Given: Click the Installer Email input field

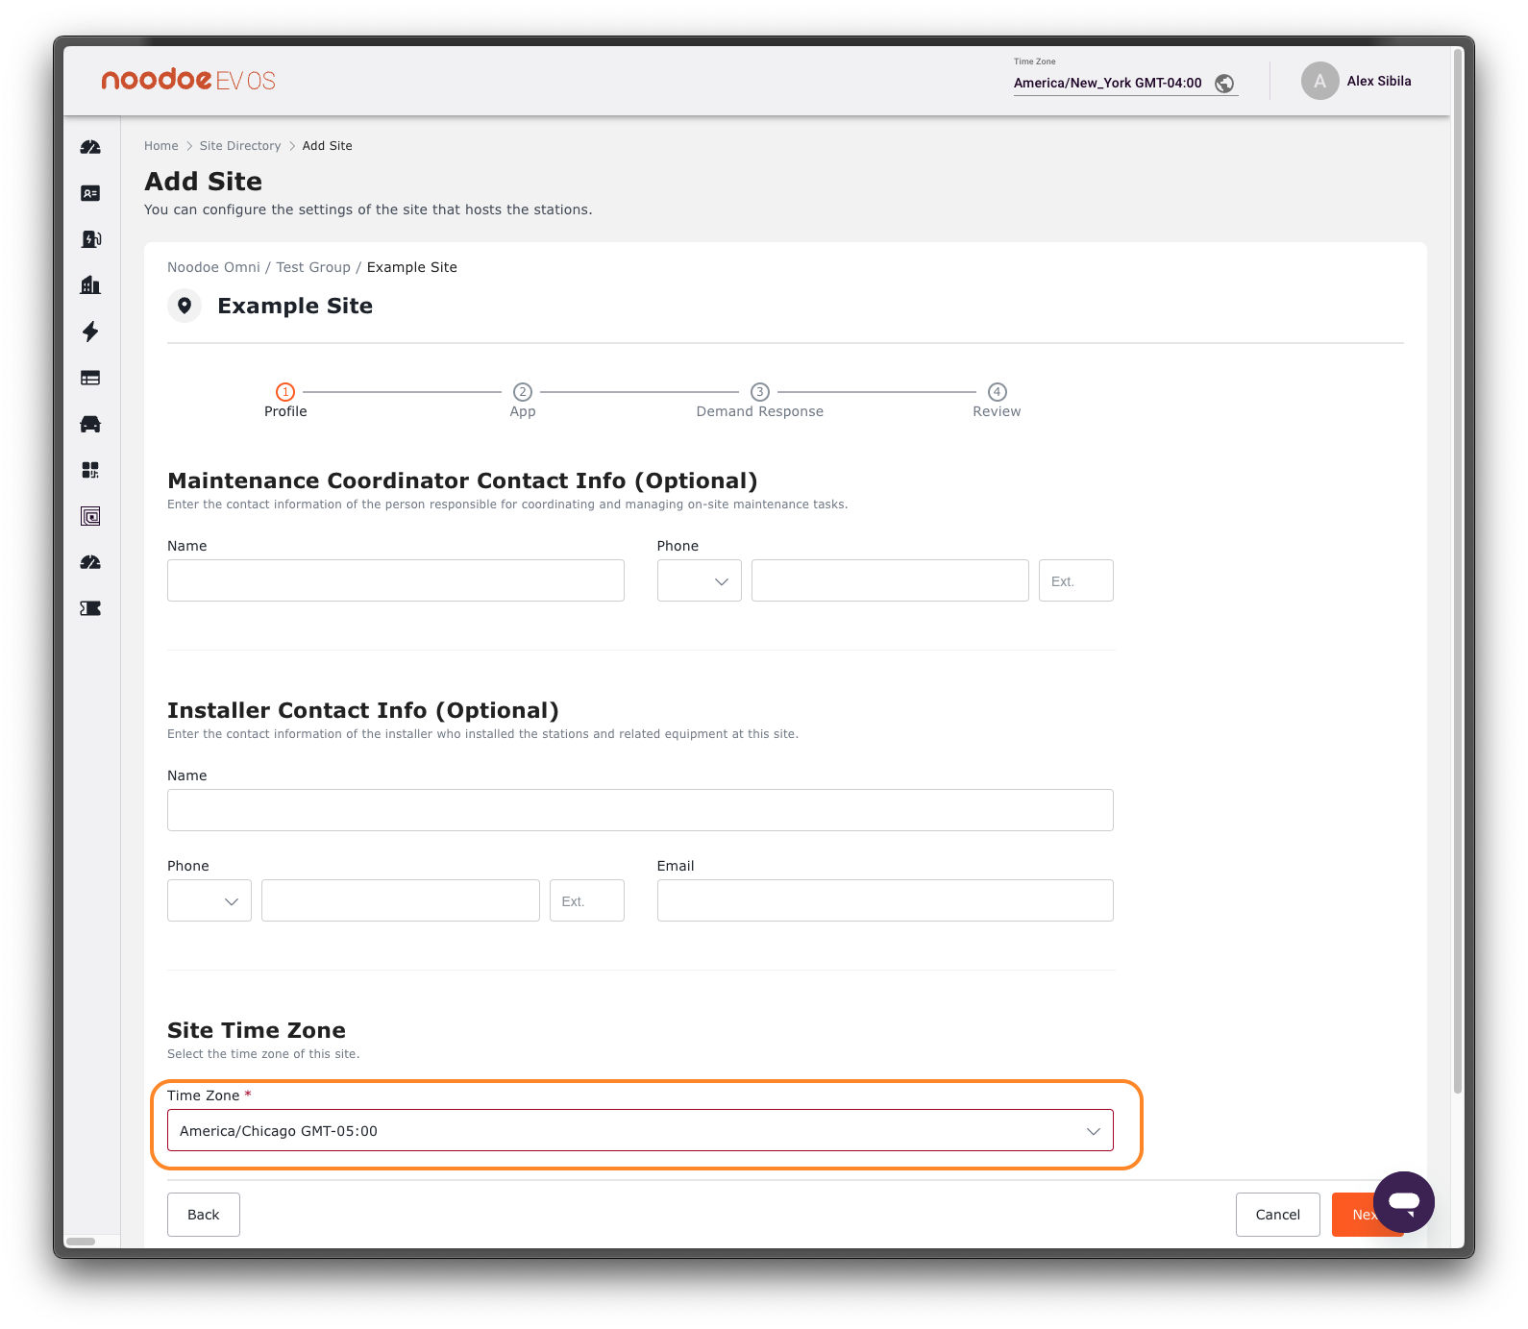Looking at the screenshot, I should coord(884,901).
